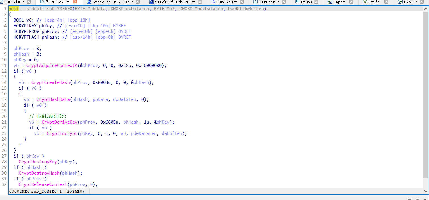This screenshot has height=200, width=429.
Task: Click the HCRYPTKEY type declaration
Action: (25, 26)
